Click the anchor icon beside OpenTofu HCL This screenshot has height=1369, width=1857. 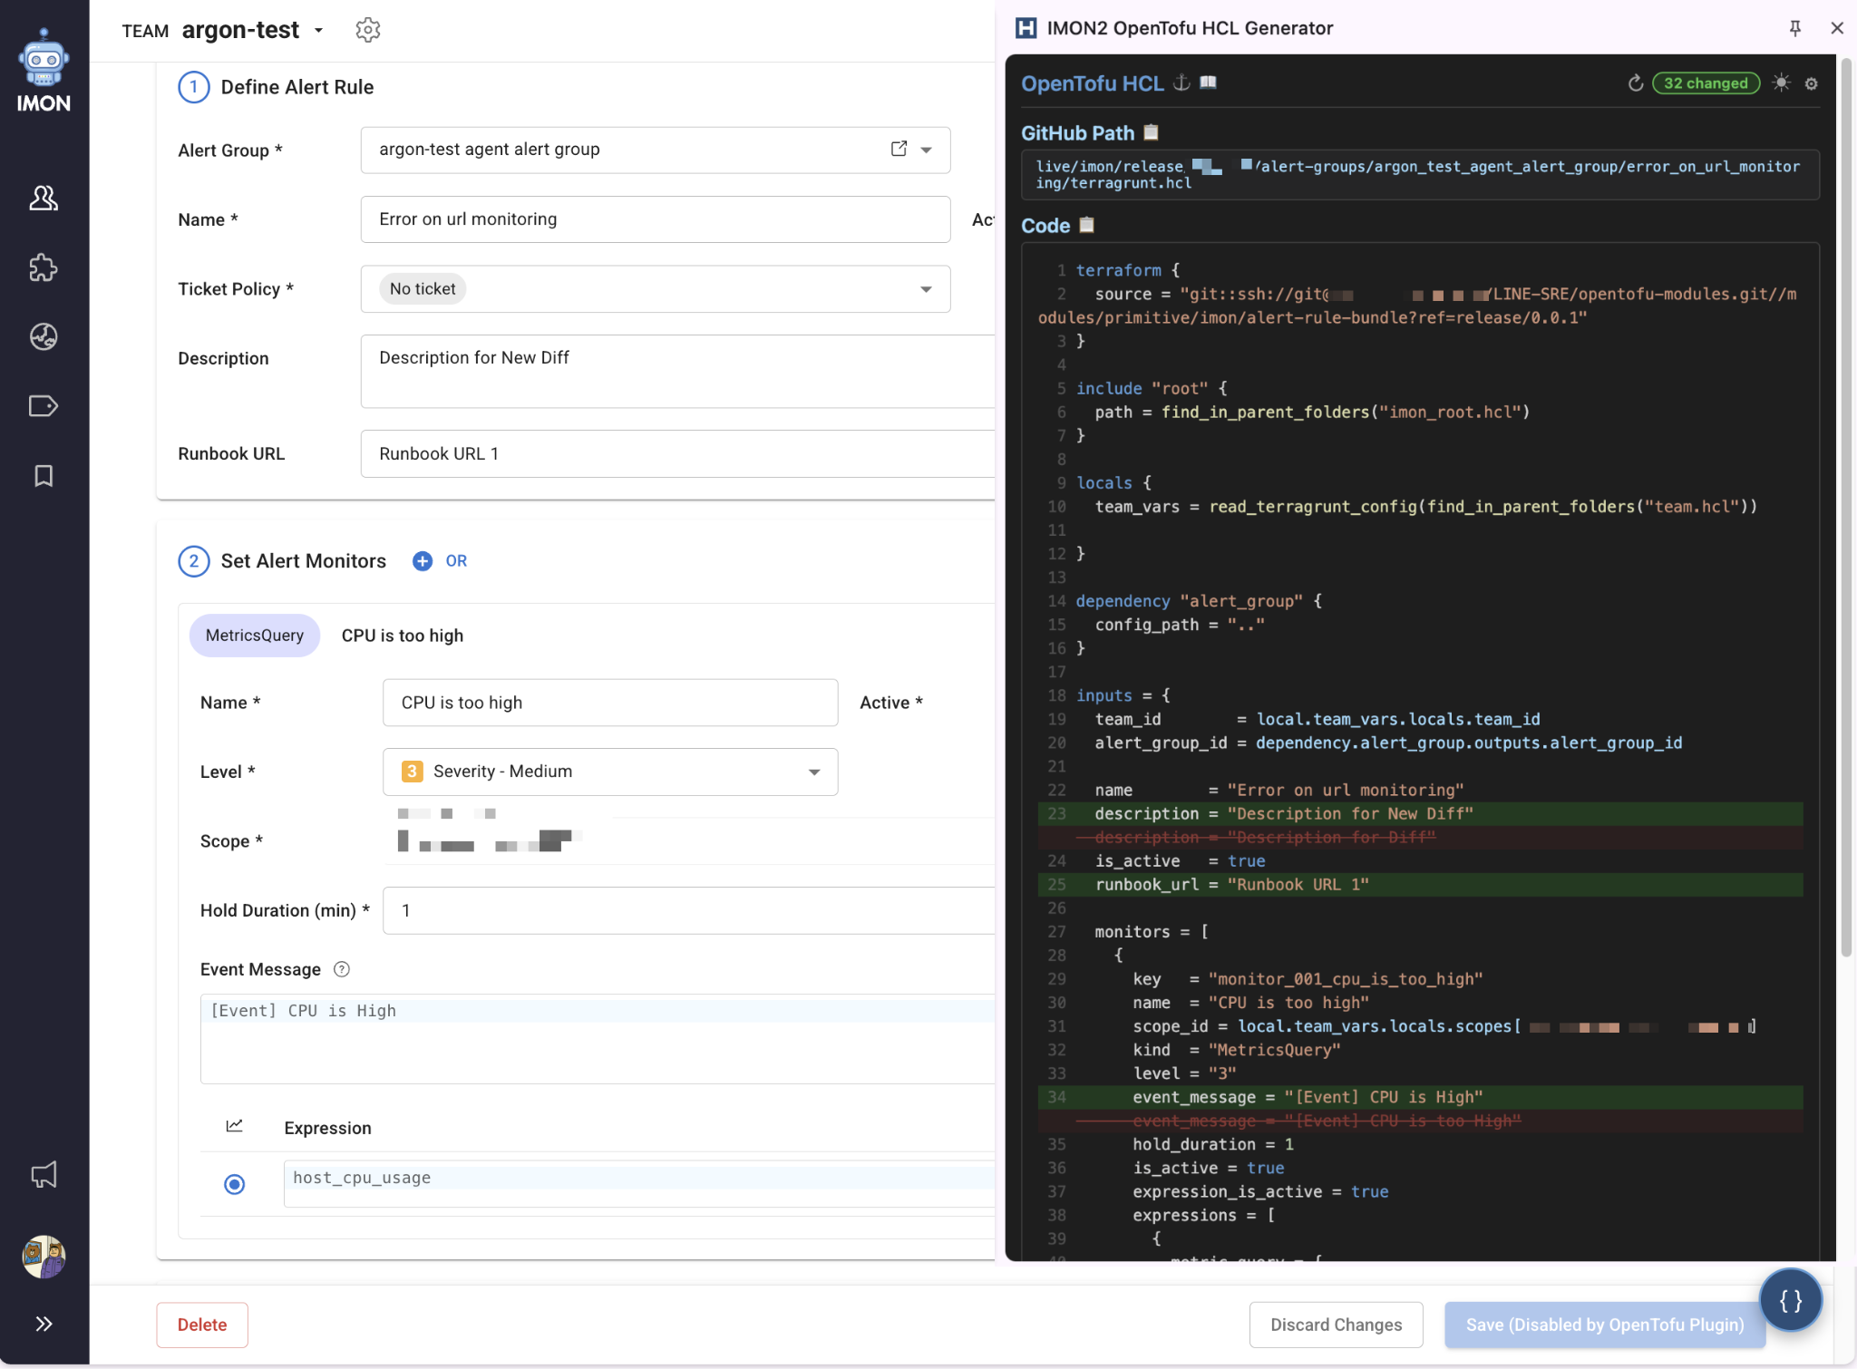[1181, 83]
